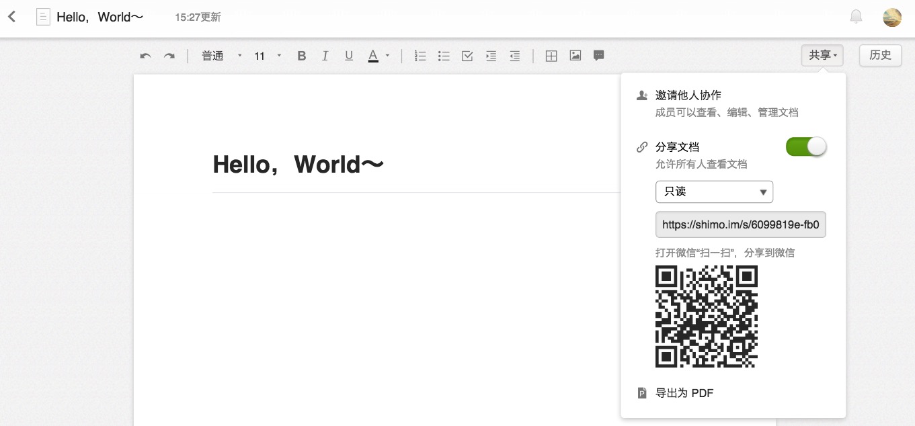
Task: Insert a numbered list
Action: coord(420,56)
